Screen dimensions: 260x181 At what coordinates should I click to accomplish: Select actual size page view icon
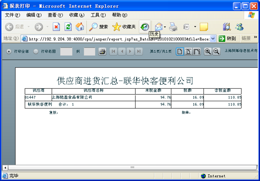(x=180, y=51)
